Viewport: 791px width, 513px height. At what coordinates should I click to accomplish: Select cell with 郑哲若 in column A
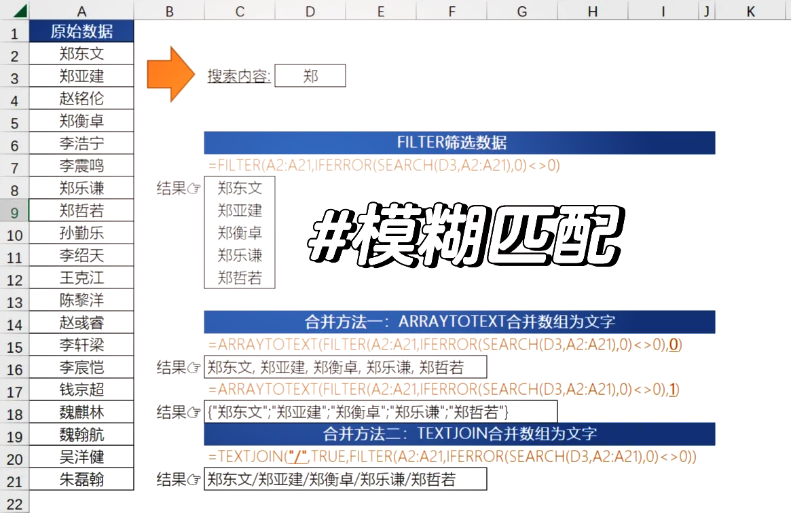[81, 210]
